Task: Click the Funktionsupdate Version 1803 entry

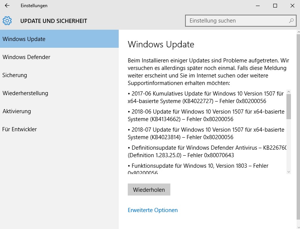Action: [x=198, y=169]
